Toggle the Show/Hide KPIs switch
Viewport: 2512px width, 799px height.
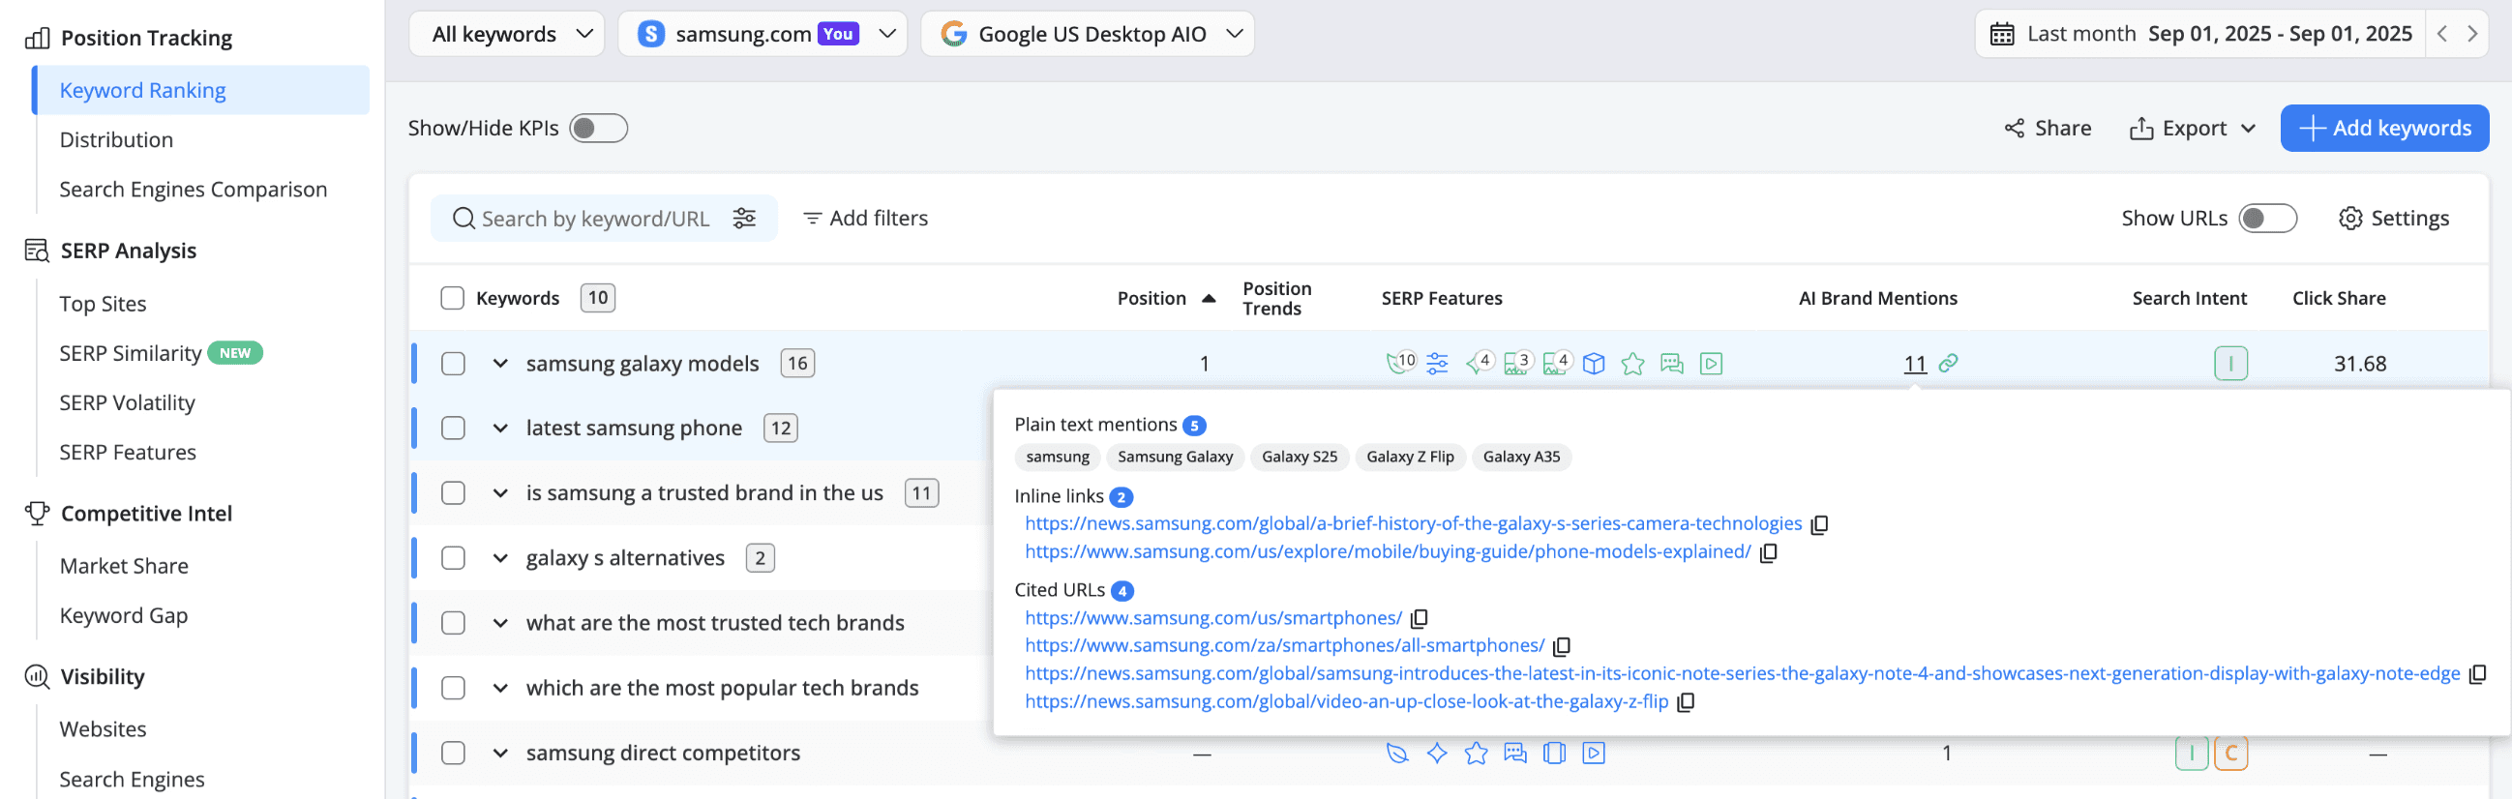click(599, 129)
